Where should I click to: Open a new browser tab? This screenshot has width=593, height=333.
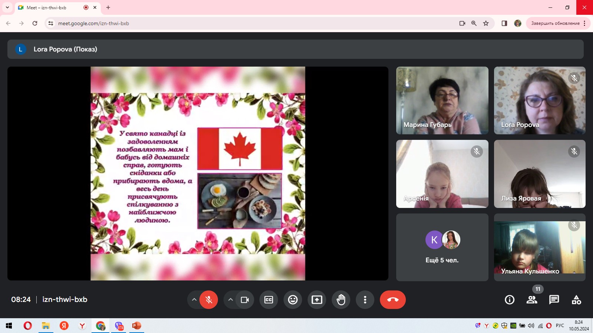pos(108,7)
